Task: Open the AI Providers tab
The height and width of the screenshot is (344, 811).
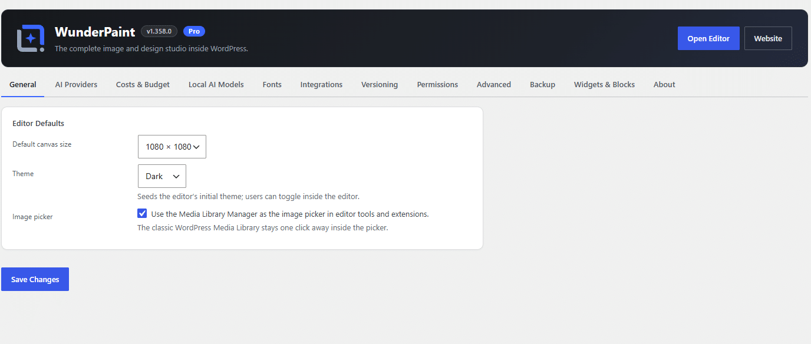Action: [76, 84]
